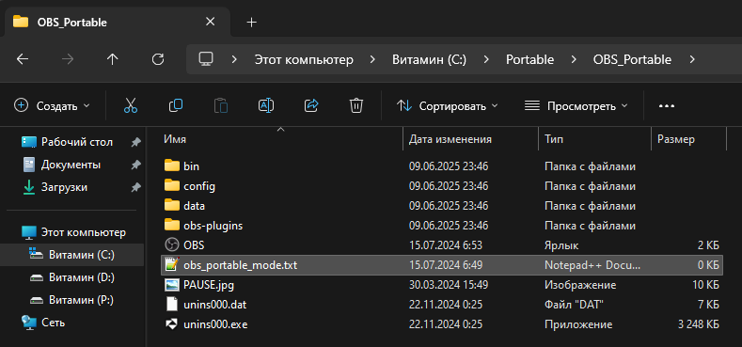Screen dimensions: 742x347
Task: Click the Copy icon in toolbar
Action: coord(176,105)
